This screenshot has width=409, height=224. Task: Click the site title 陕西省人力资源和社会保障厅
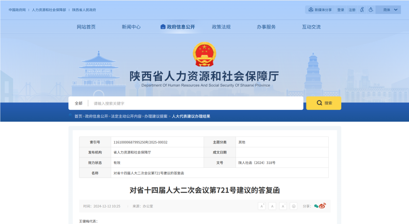(204, 76)
